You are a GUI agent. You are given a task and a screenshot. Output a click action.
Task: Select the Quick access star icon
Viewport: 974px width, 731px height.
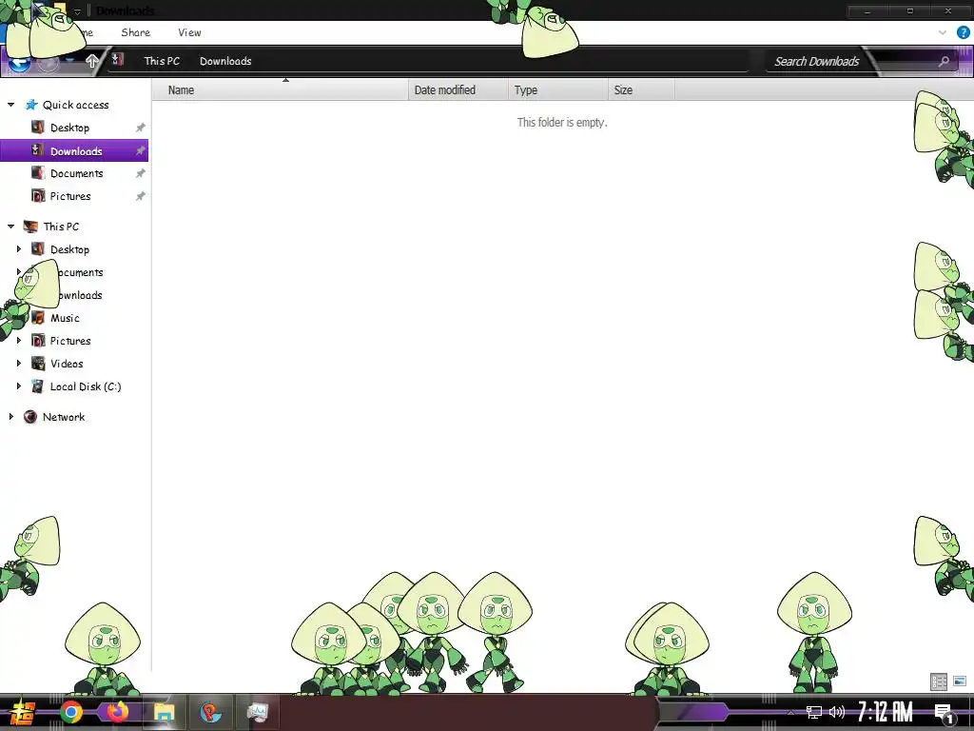[x=31, y=105]
